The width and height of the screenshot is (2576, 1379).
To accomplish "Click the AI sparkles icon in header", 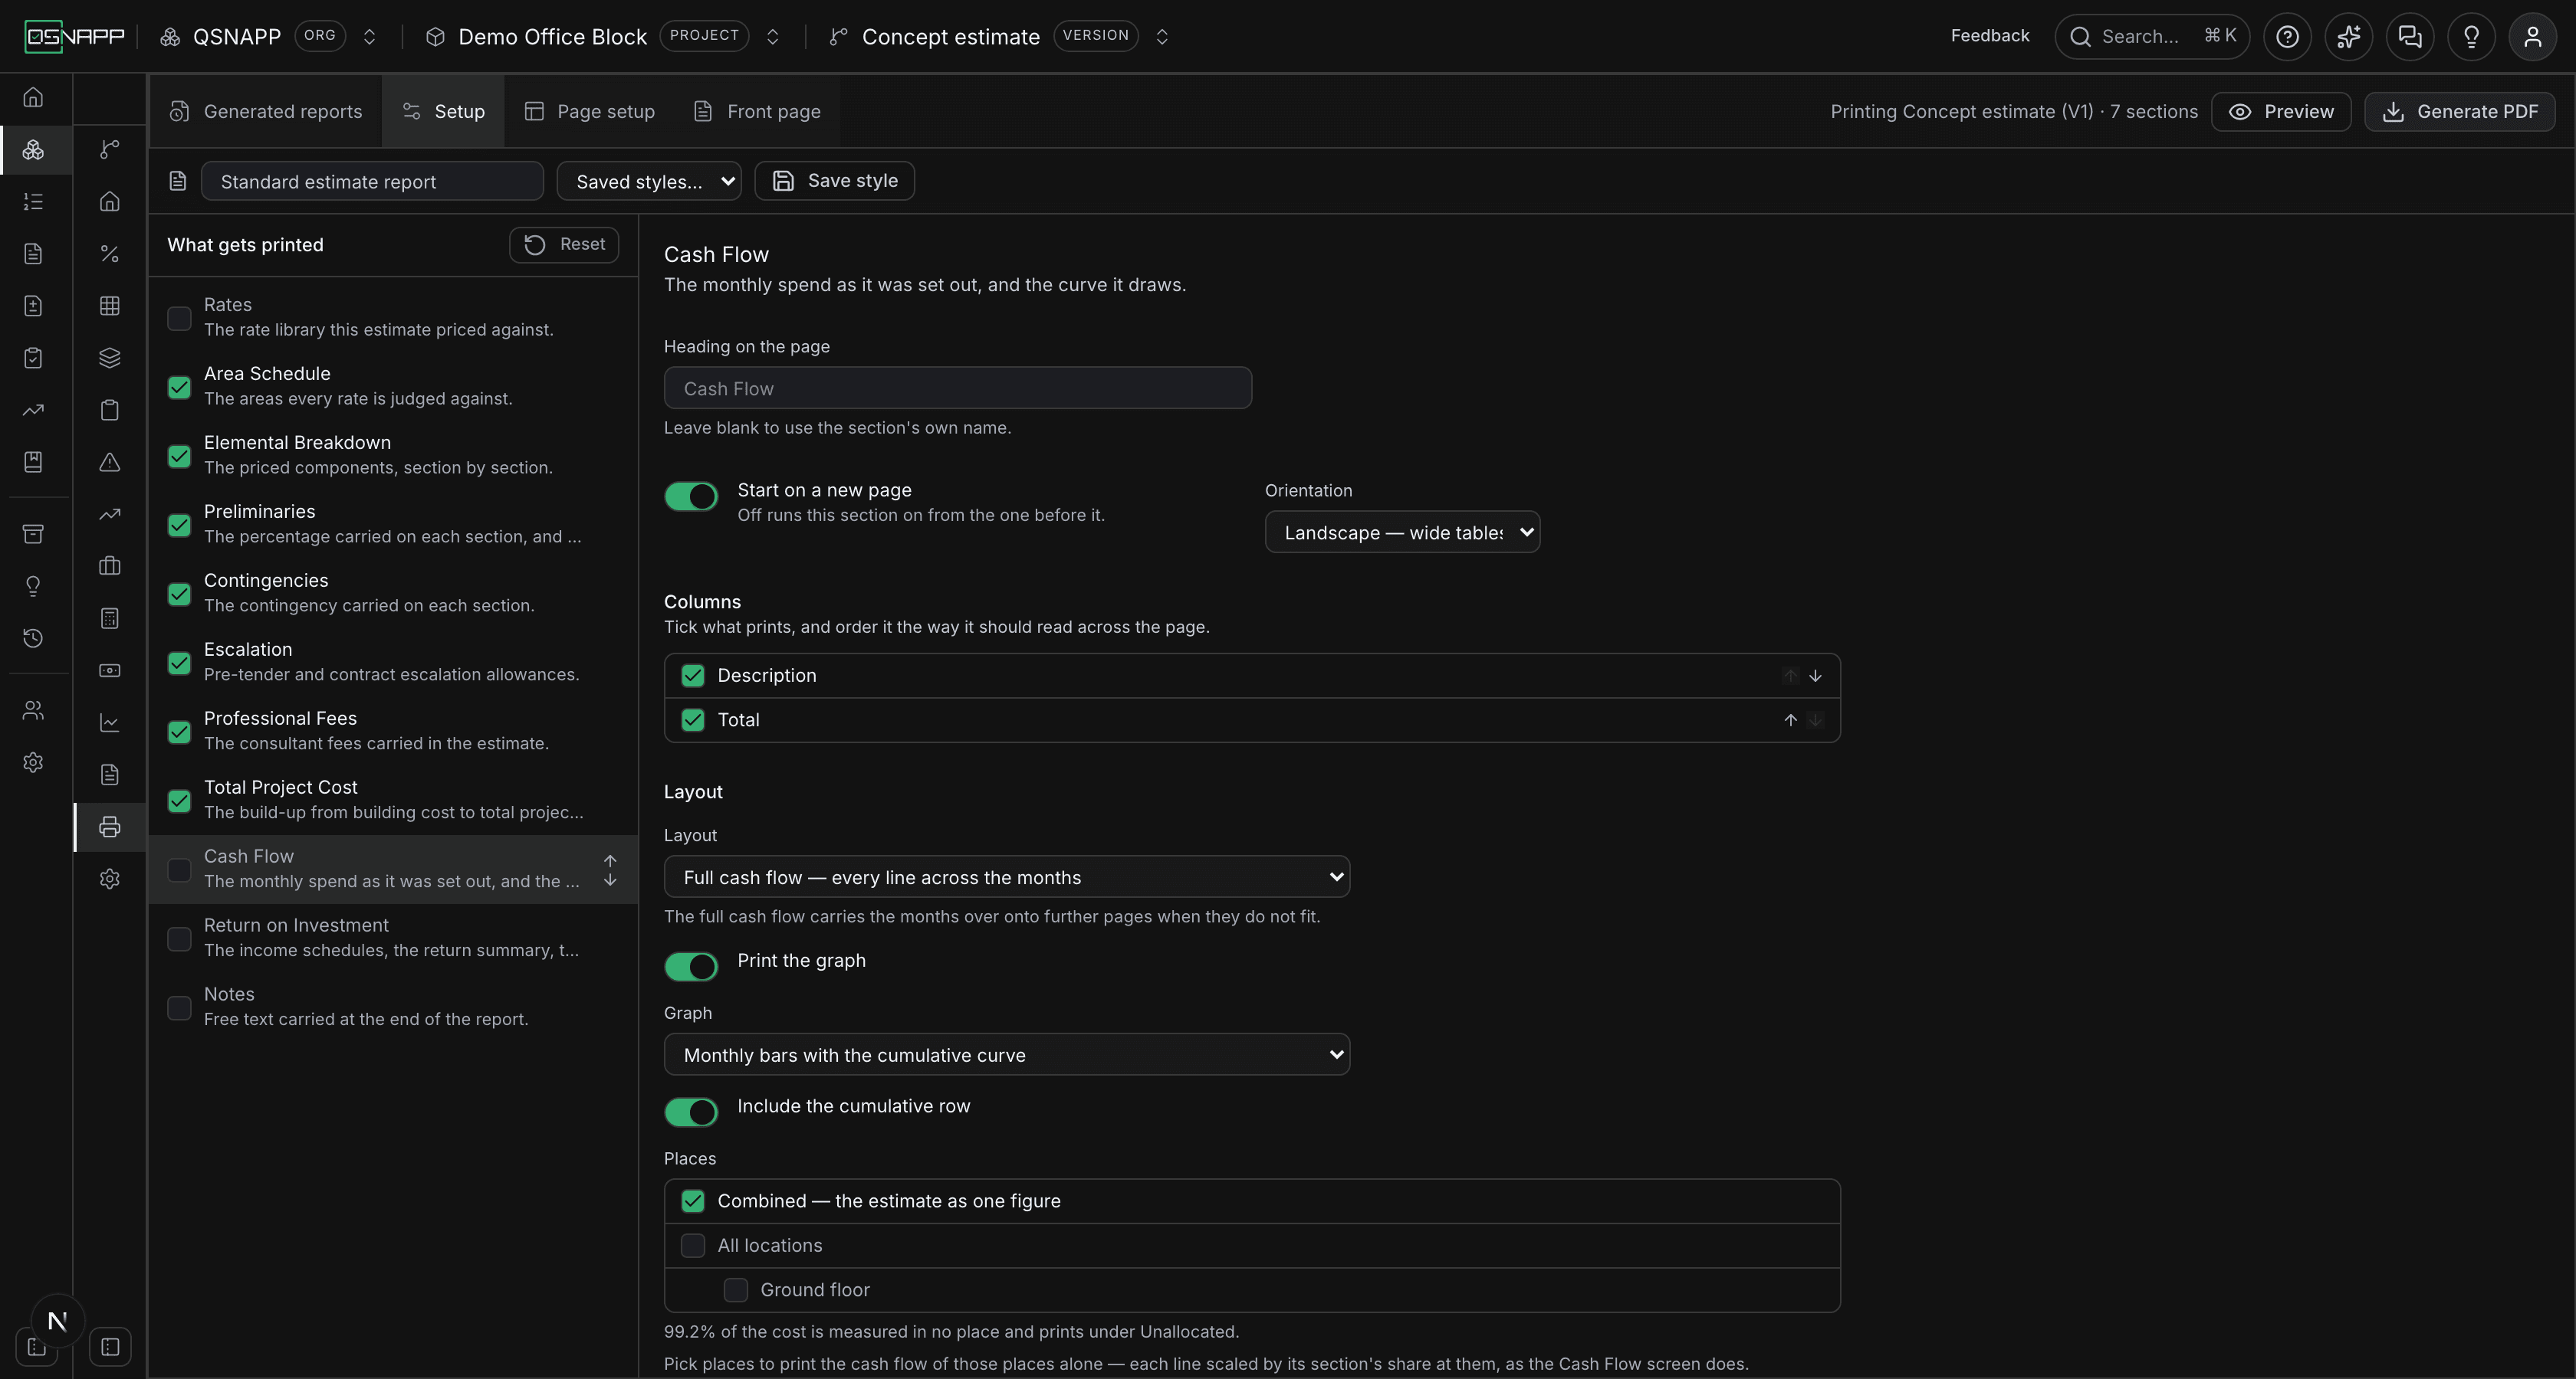I will tap(2348, 37).
